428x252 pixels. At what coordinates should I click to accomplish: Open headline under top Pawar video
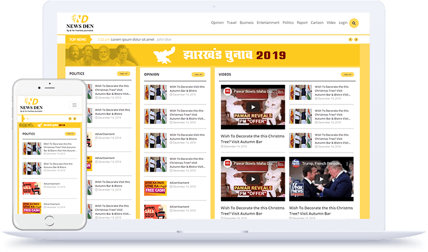pyautogui.click(x=252, y=139)
